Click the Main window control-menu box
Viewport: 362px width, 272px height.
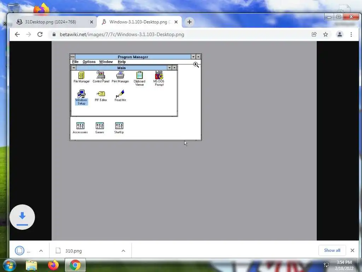coord(74,68)
